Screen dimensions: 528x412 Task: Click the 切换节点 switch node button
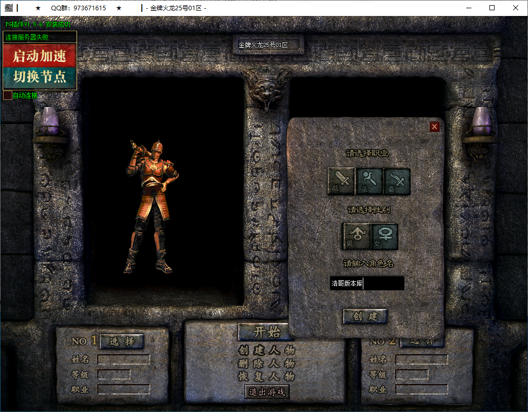[x=40, y=77]
